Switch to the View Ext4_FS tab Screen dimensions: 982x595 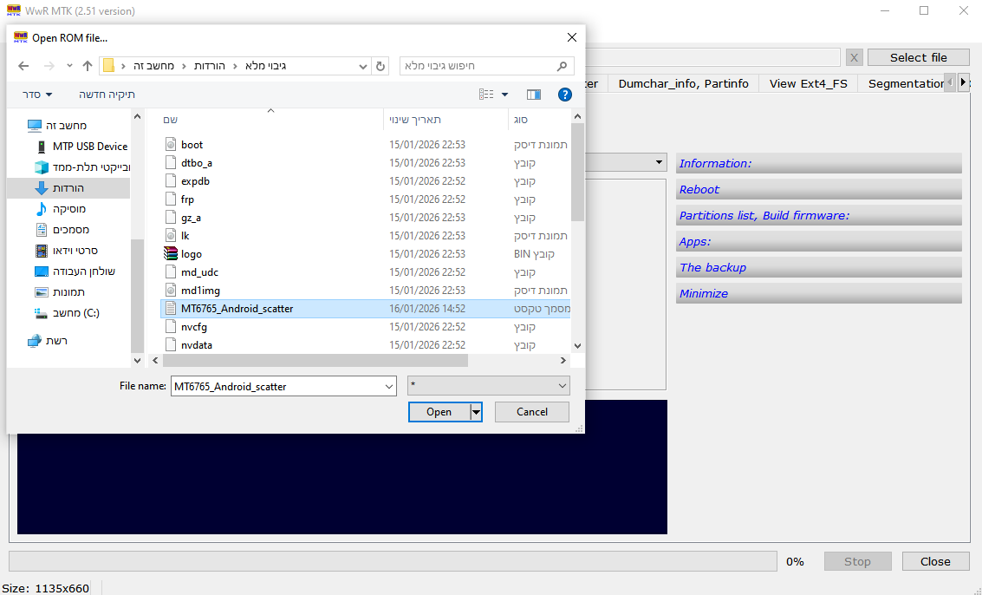pyautogui.click(x=809, y=83)
